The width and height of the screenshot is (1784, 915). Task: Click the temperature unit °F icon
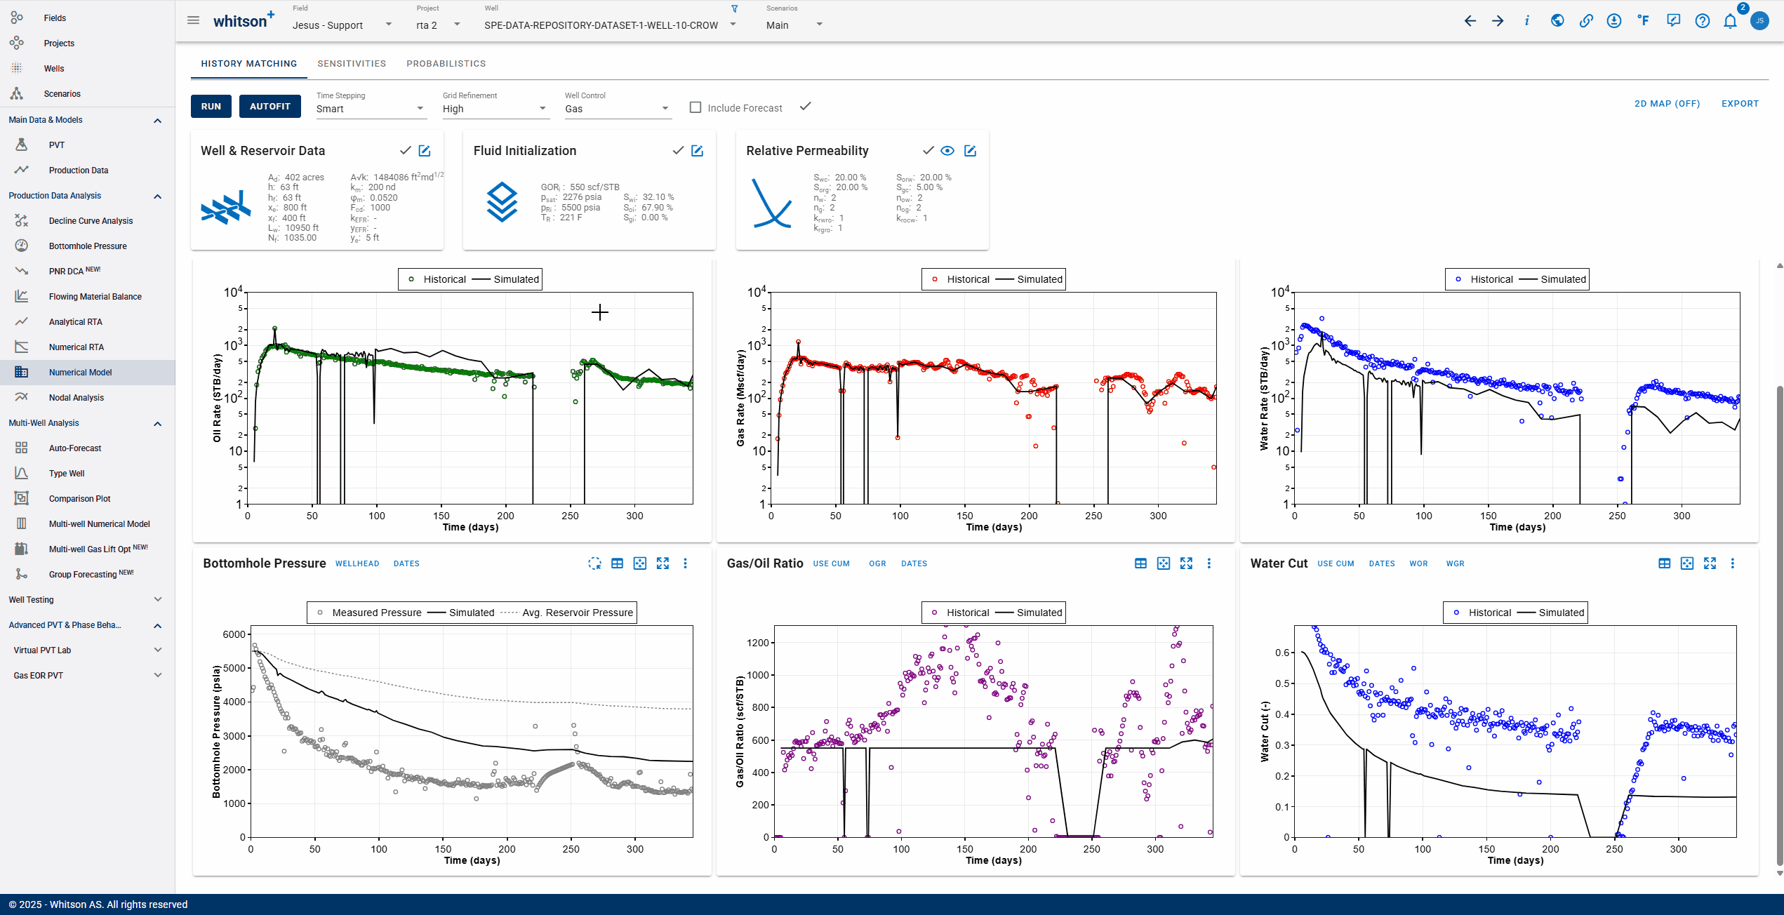point(1644,21)
